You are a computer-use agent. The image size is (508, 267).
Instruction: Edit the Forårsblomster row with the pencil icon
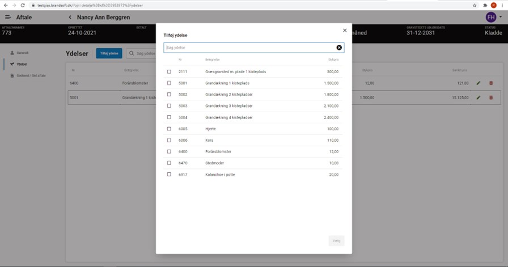479,83
